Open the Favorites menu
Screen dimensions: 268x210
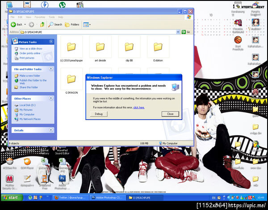(x=40, y=17)
